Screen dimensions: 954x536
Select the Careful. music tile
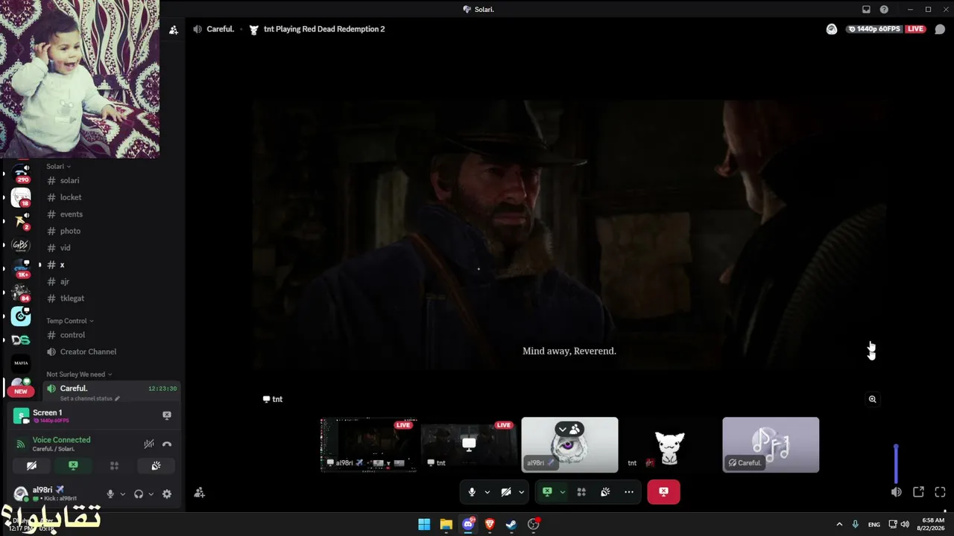coord(771,445)
